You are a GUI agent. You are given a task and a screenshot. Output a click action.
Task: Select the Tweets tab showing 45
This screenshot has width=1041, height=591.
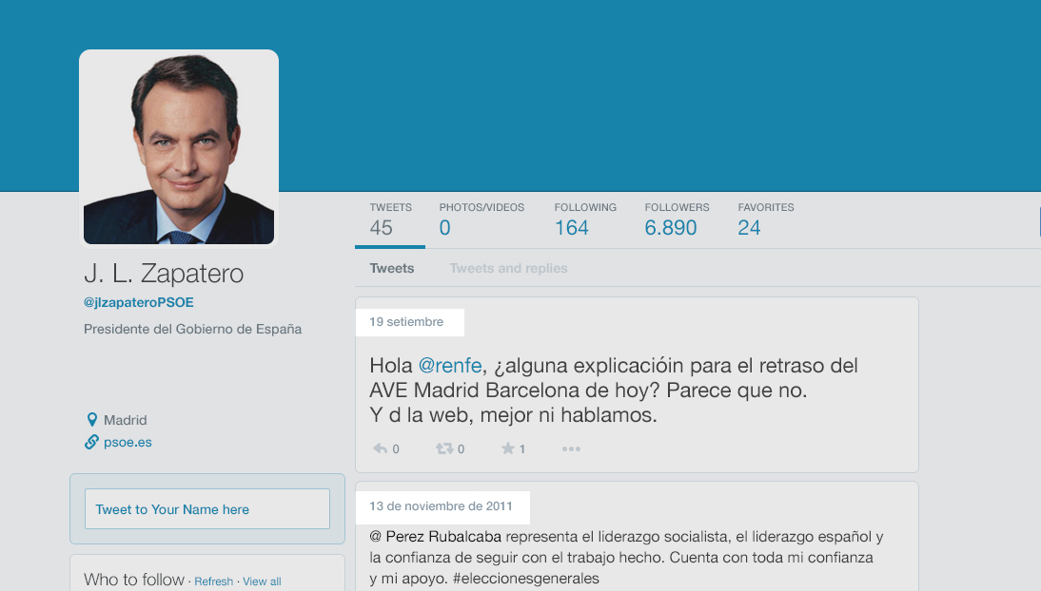pyautogui.click(x=389, y=219)
